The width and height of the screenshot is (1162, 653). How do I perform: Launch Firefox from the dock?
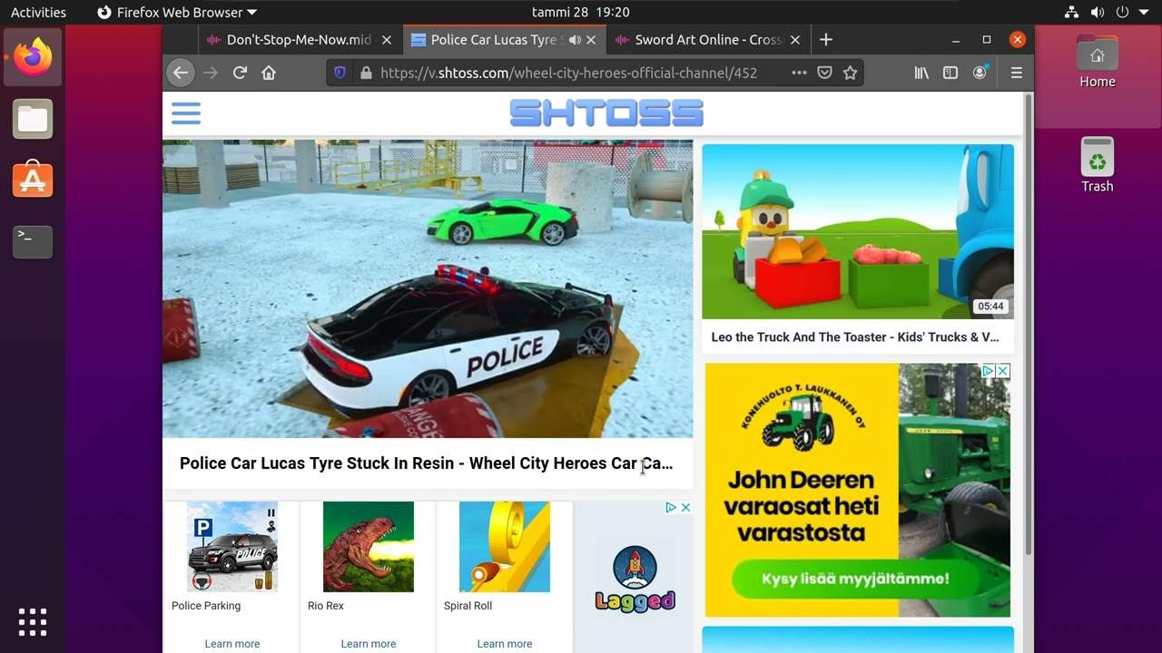point(33,56)
